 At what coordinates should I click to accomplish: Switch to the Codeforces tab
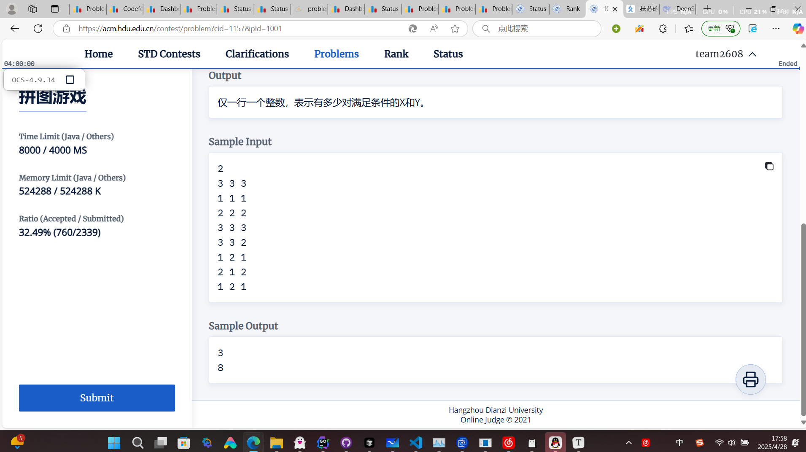click(125, 8)
